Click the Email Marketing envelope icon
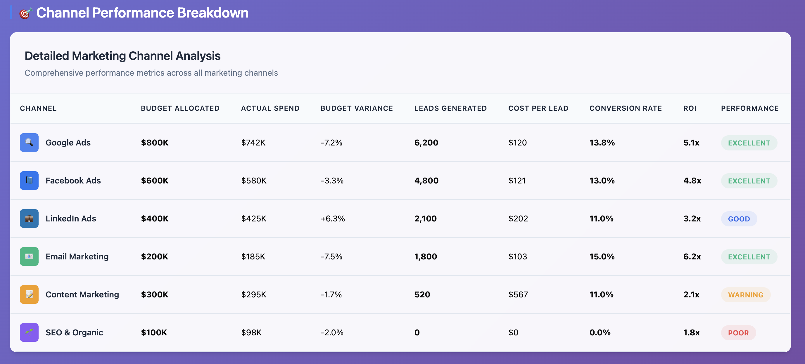Image resolution: width=805 pixels, height=364 pixels. pos(29,256)
